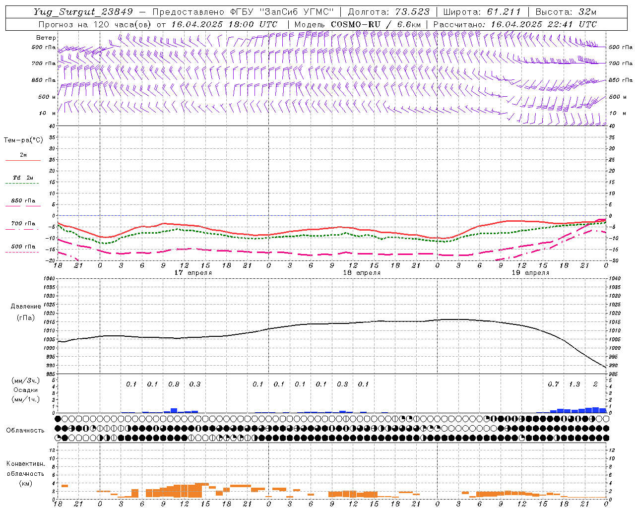Click the (км) unit in convective cloud panel
635x508 pixels.
pos(26,484)
